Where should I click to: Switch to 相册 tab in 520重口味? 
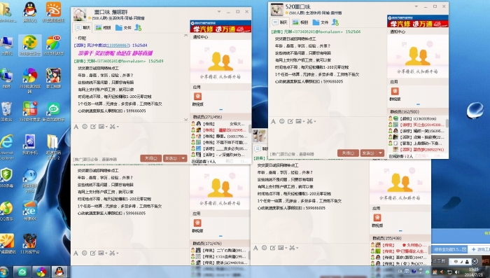pyautogui.click(x=300, y=22)
